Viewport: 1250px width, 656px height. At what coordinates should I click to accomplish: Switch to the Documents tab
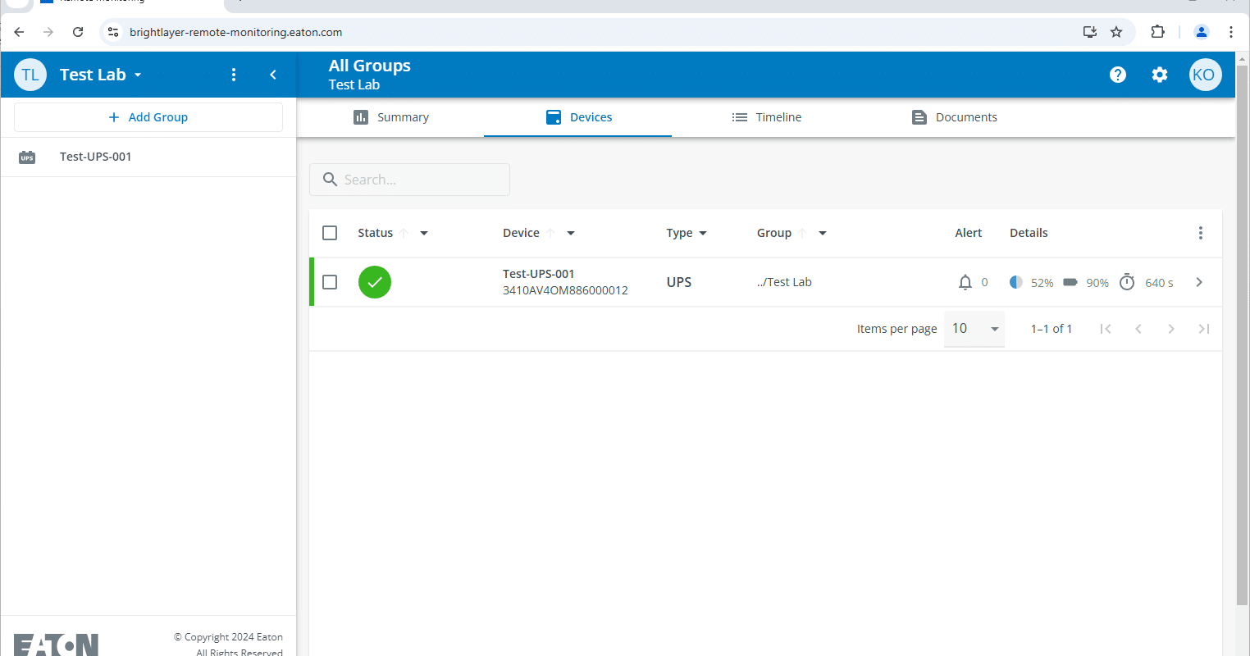pos(954,117)
